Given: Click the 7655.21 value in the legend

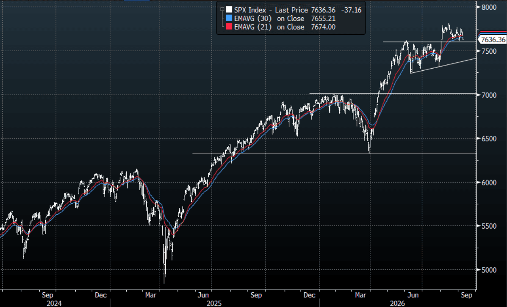Looking at the screenshot, I should pos(323,19).
